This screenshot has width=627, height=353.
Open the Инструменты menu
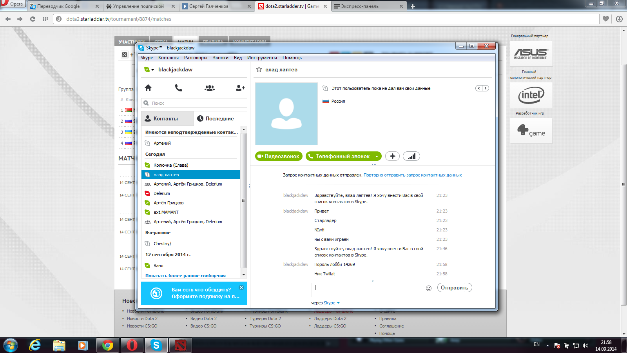click(x=262, y=58)
